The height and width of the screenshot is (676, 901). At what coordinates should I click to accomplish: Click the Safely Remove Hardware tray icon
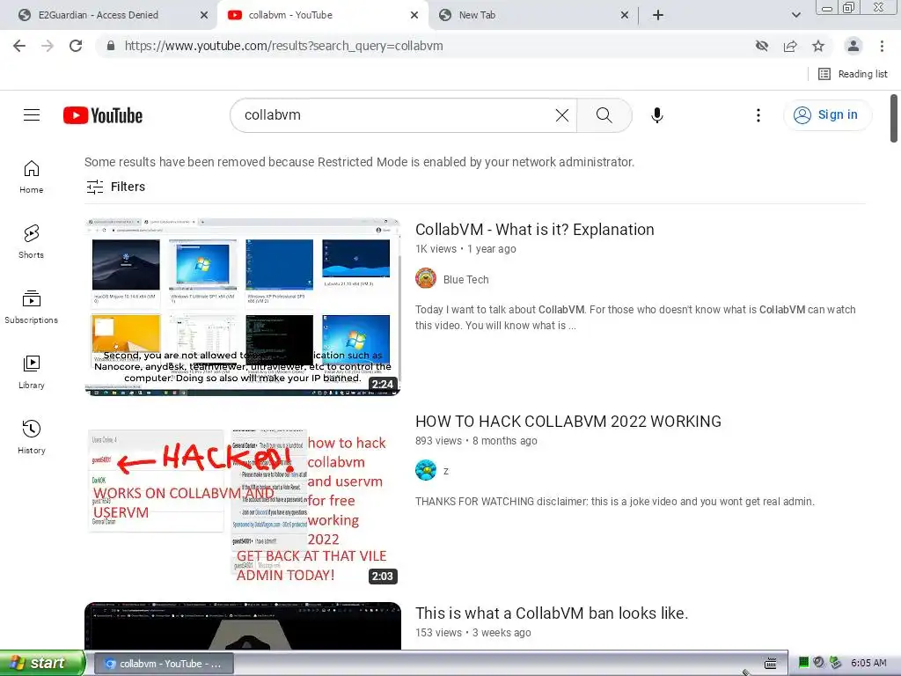coord(836,663)
